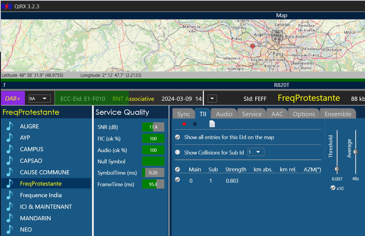This screenshot has height=236, width=365.
Task: Switch to the TII tab
Action: coord(203,114)
